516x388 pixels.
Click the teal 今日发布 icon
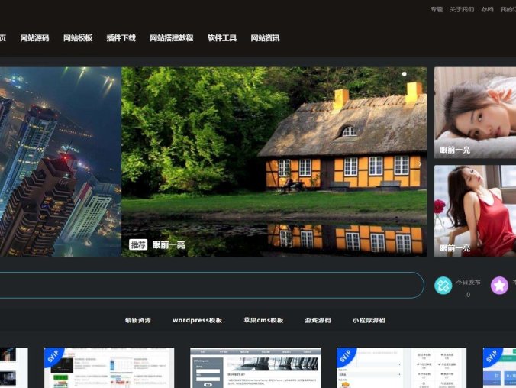(x=443, y=286)
